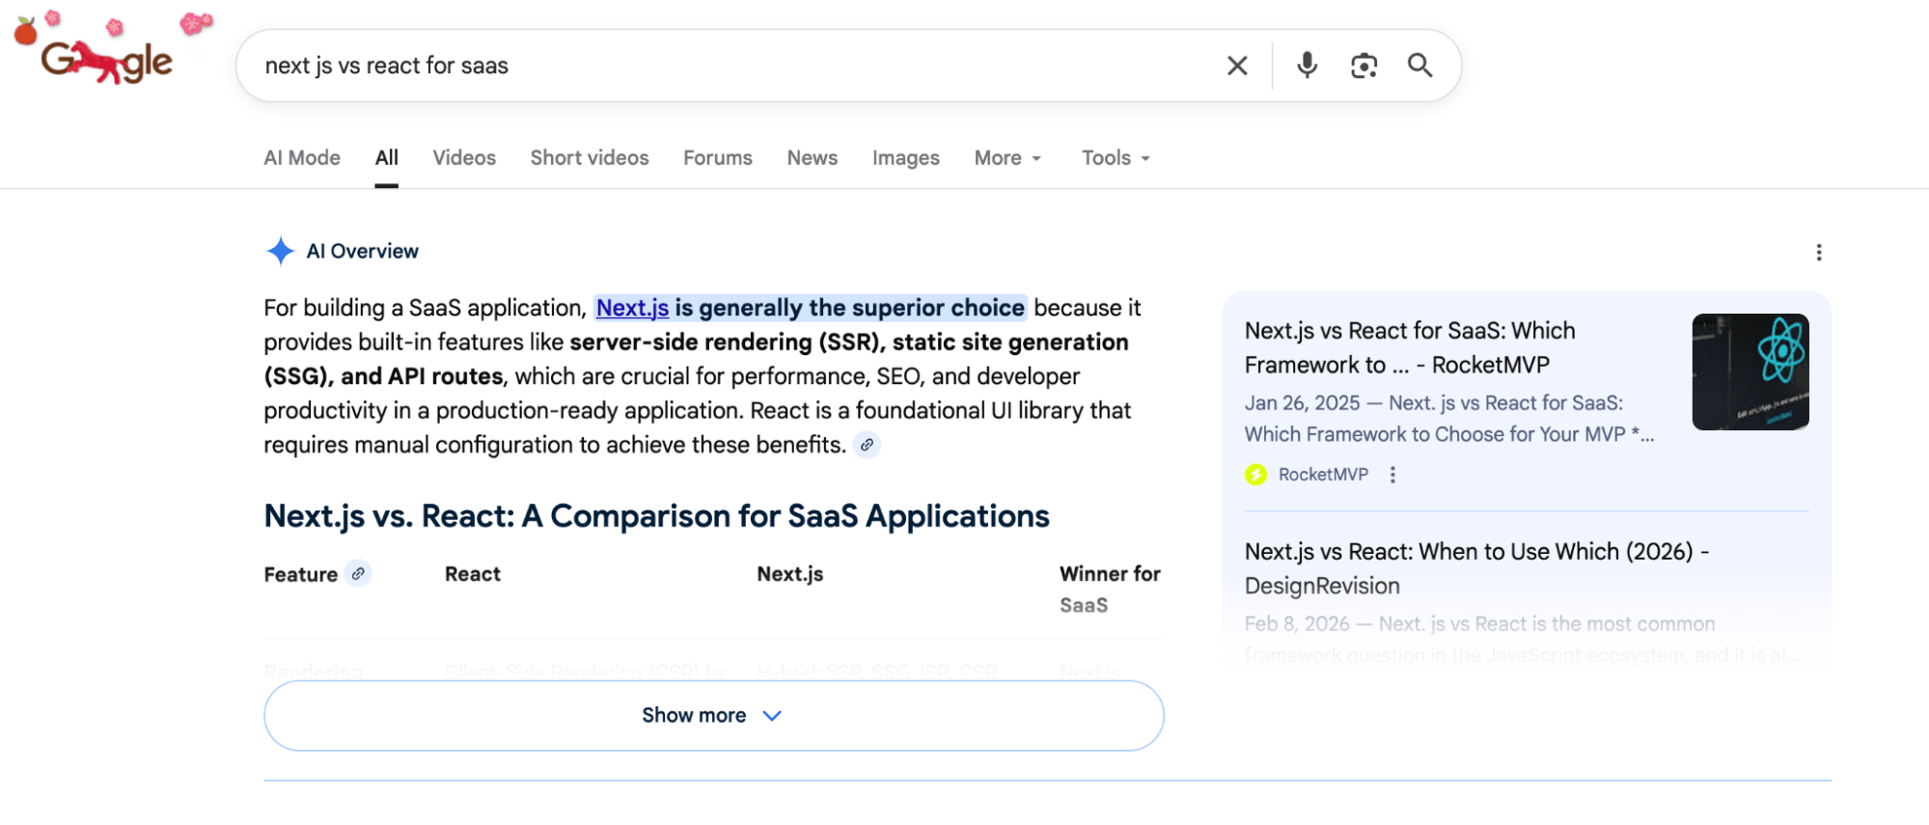Open the Videos tab
1929x825 pixels.
tap(464, 157)
